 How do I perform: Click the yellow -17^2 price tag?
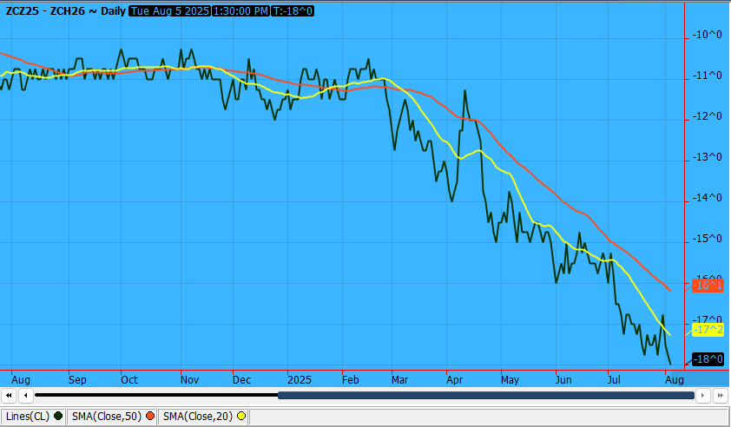[708, 329]
